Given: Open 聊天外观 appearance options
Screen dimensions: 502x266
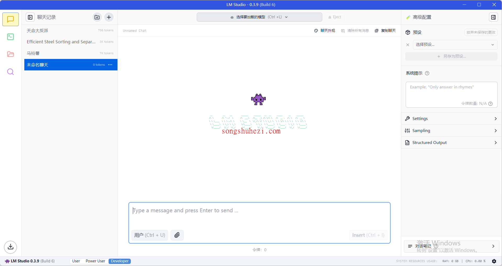Looking at the screenshot, I should coord(325,31).
